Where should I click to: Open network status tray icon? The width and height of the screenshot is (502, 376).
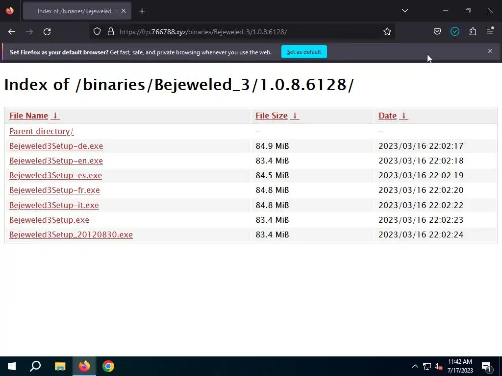coord(427,366)
